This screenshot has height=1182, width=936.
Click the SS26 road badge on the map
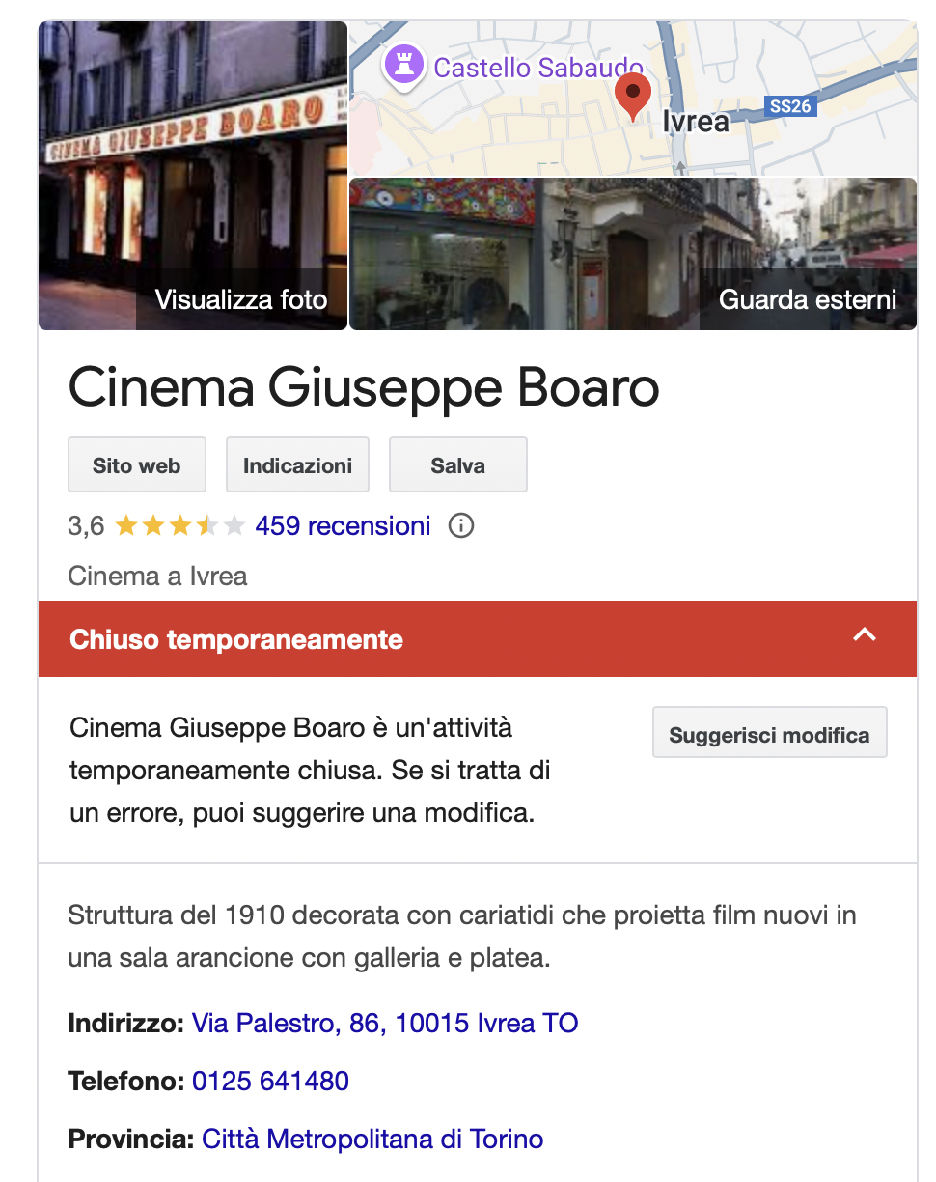(x=789, y=106)
